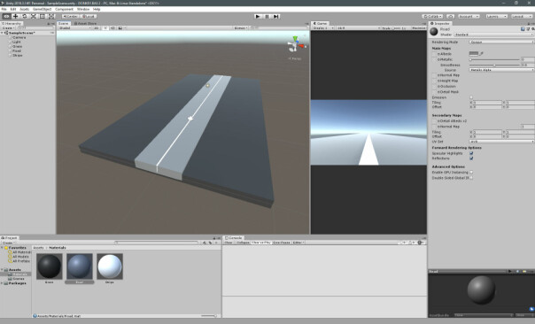The image size is (535, 324).
Task: Select the Rect transform tool
Action: tap(42, 16)
